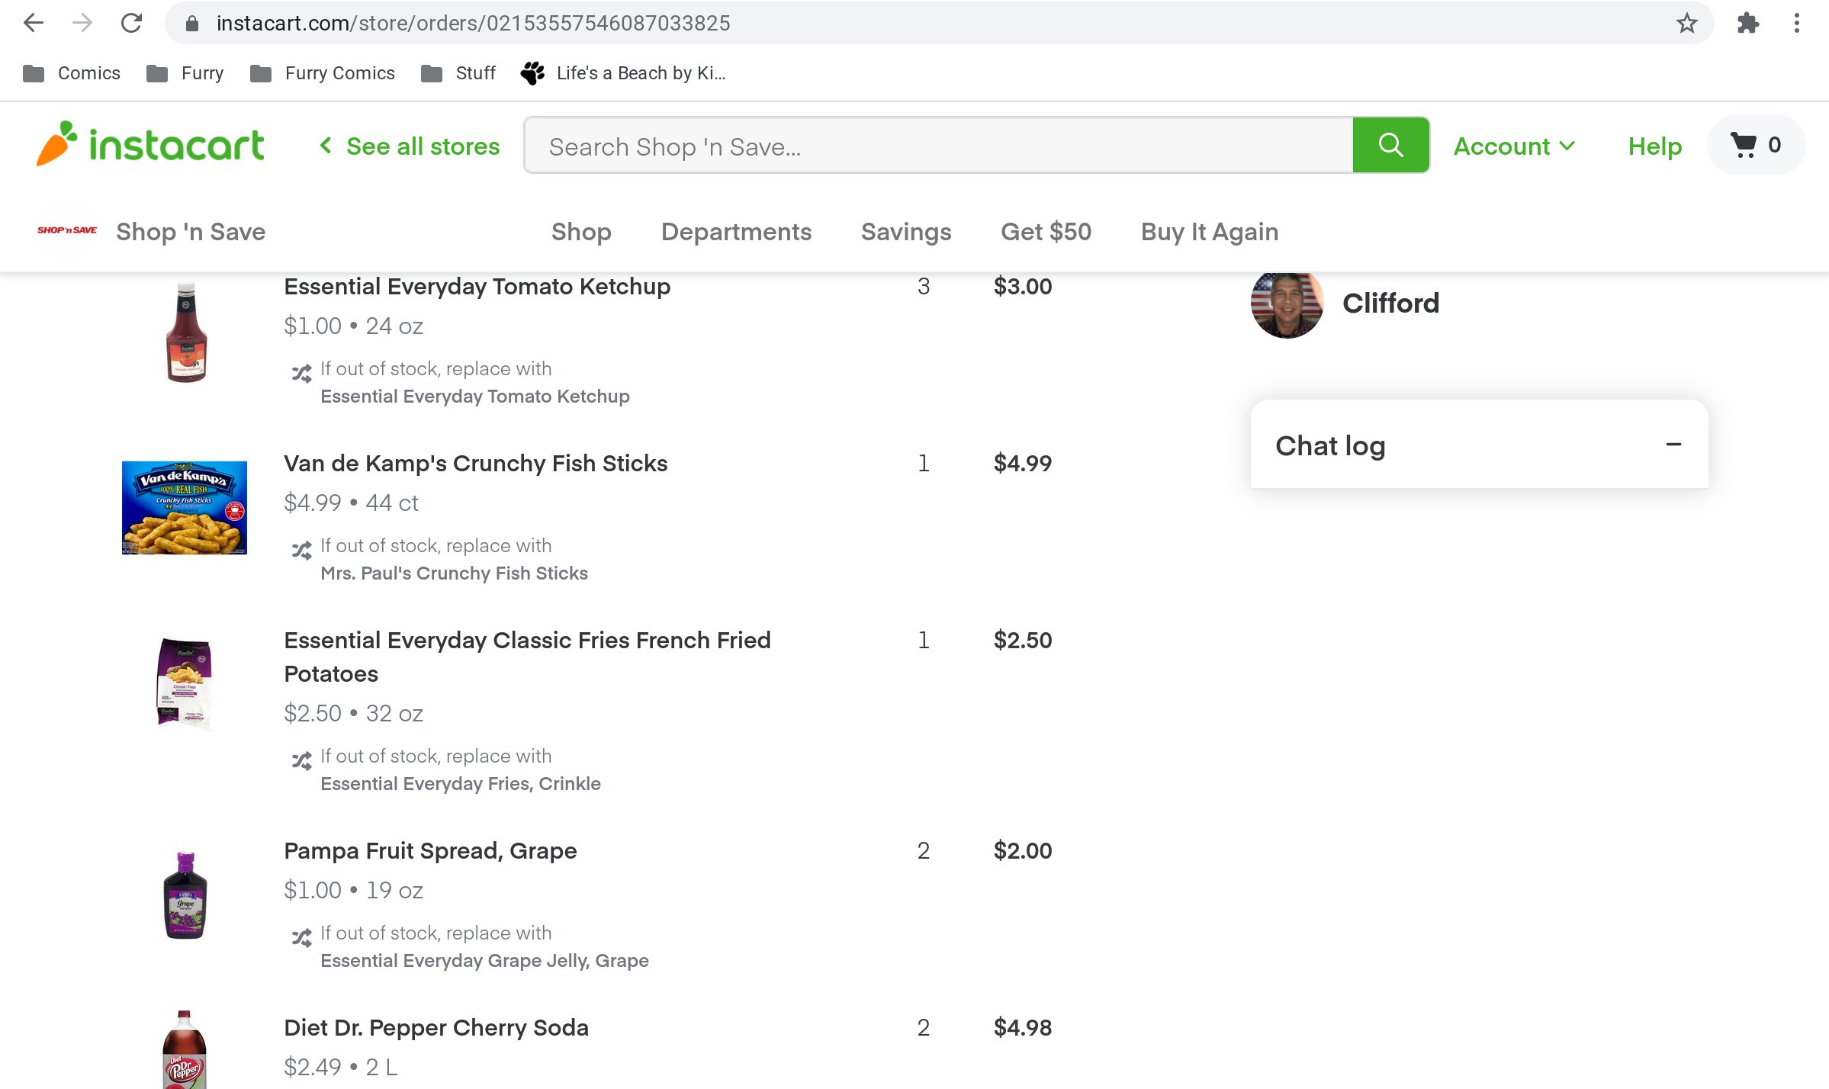Click the Van de Kamp's fish sticks image
1829x1089 pixels.
tap(185, 508)
